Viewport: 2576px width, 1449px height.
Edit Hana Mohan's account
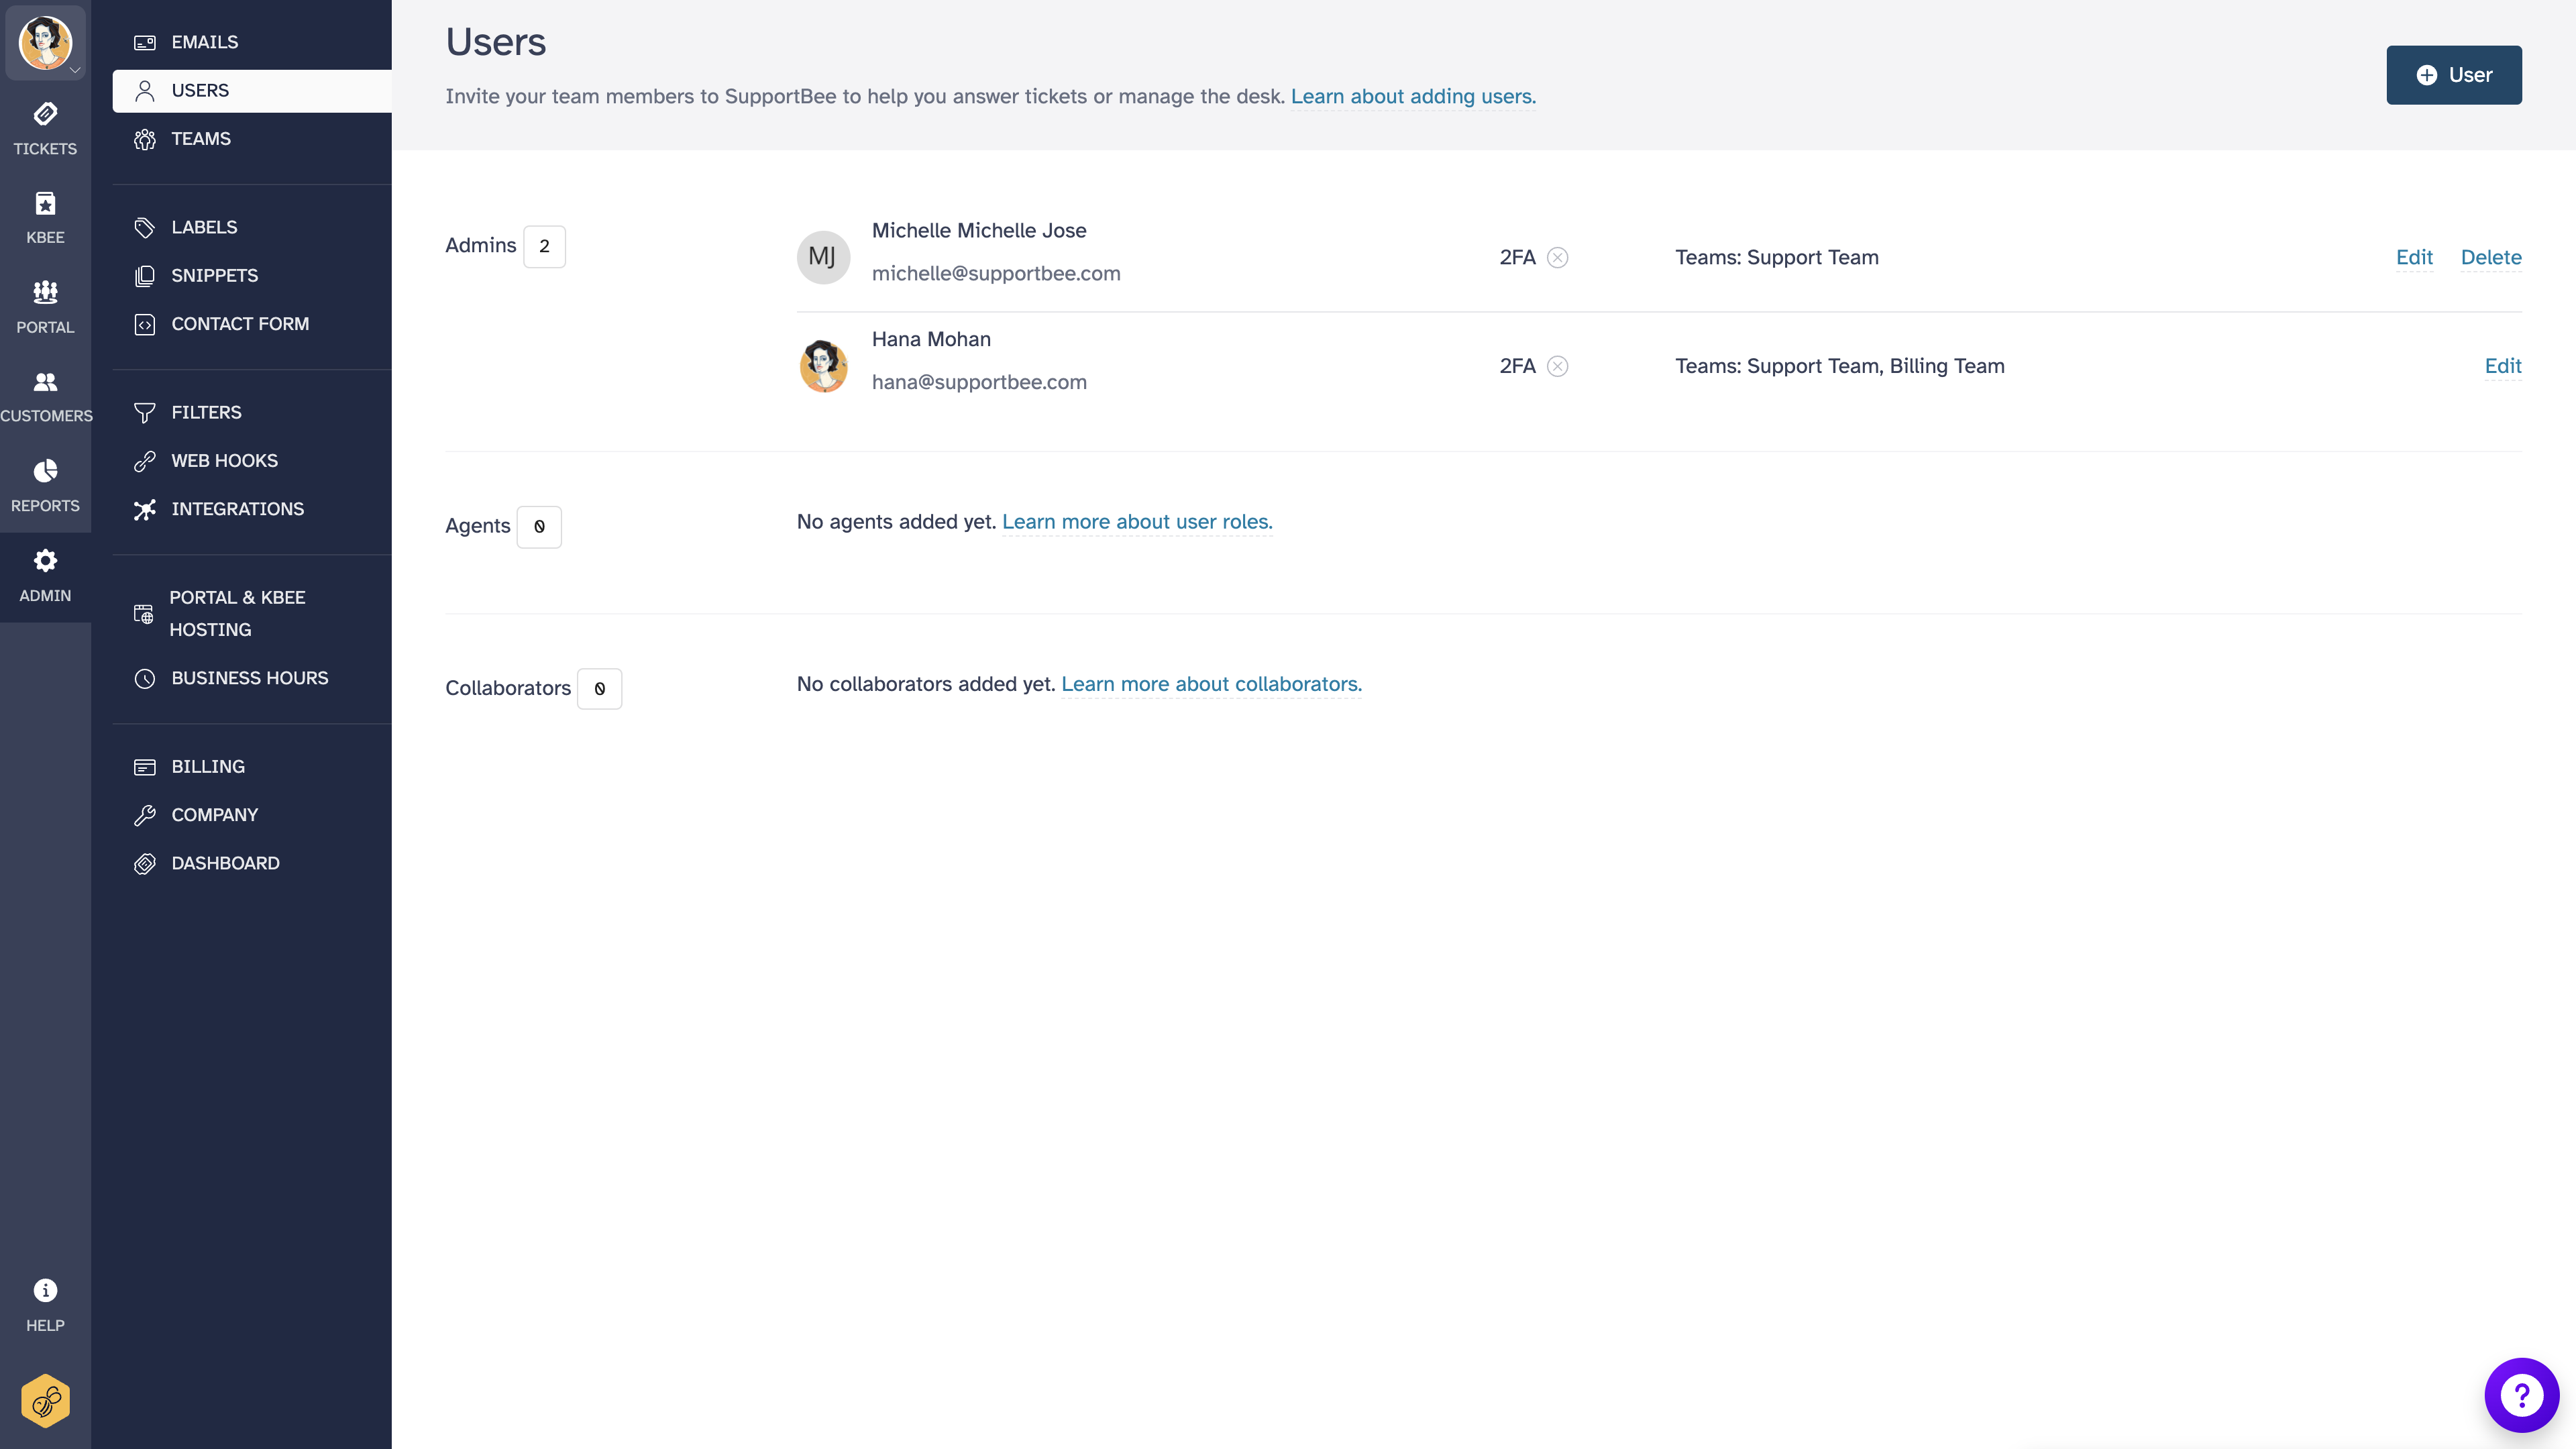coord(2503,366)
